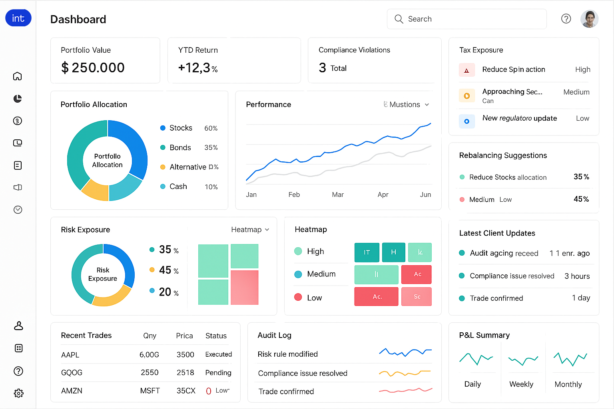Switch to the Weekly P&L view
The image size is (614, 409).
(521, 384)
